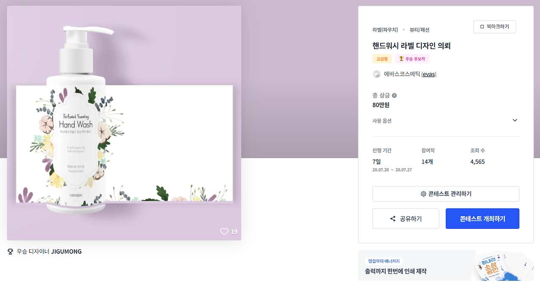540x282 pixels.
Task: Open the 라벨(파우치) category
Action: 385,30
